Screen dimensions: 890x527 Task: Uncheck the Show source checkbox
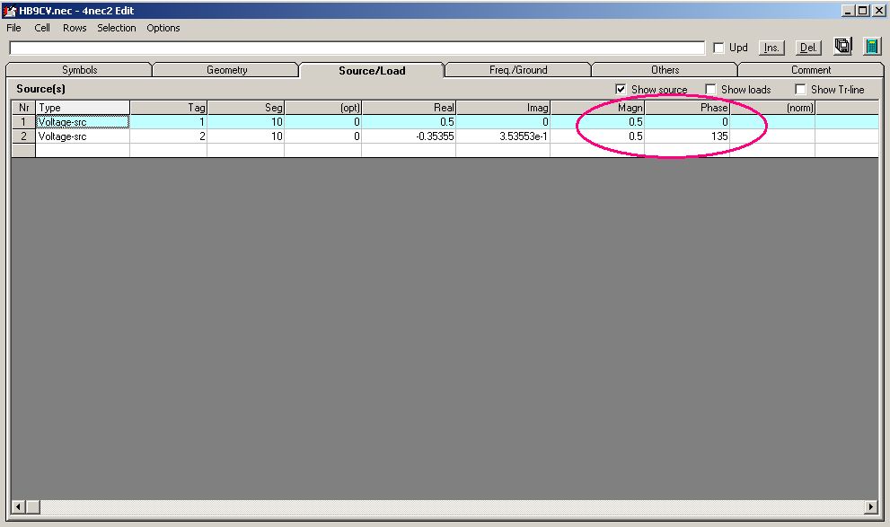coord(621,90)
